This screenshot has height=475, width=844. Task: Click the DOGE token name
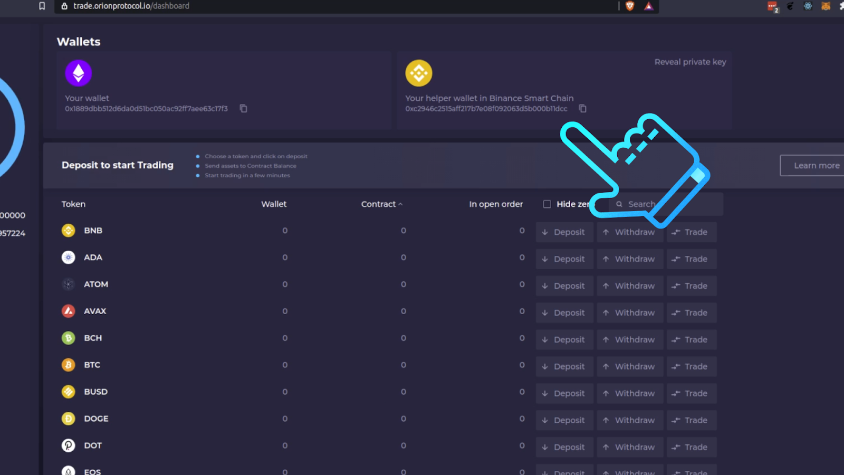click(x=97, y=419)
